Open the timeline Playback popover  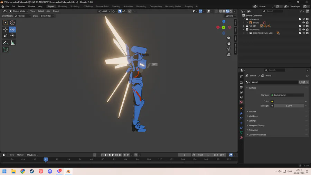pyautogui.click(x=32, y=155)
